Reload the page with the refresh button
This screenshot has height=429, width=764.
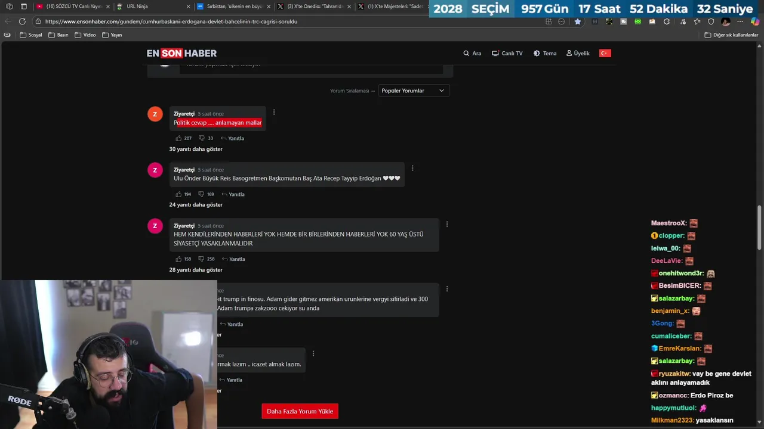coord(22,21)
